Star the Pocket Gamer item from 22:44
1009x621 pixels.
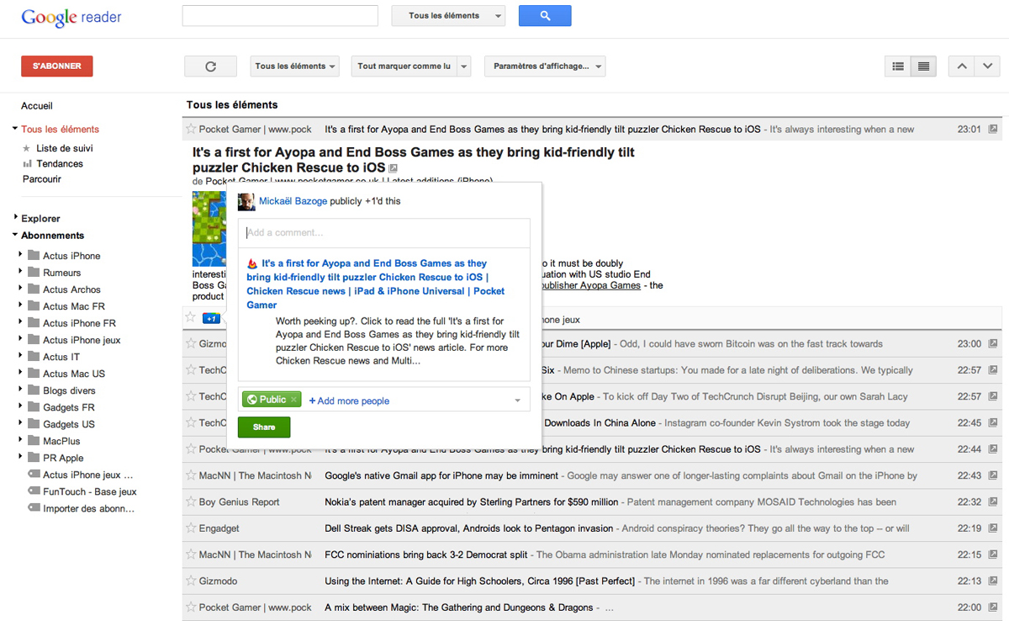tap(191, 449)
